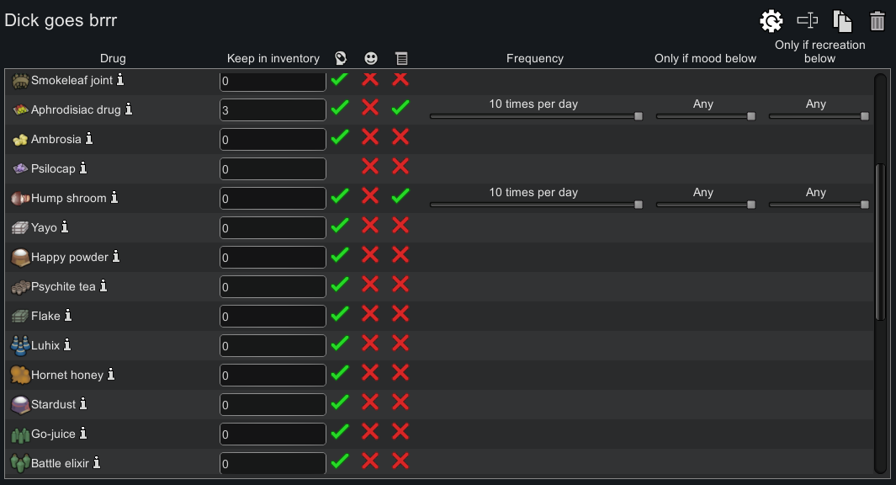Toggle addiction allowance for Battle elixir

click(340, 461)
